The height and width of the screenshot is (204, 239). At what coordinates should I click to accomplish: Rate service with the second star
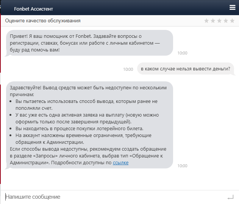(x=213, y=20)
